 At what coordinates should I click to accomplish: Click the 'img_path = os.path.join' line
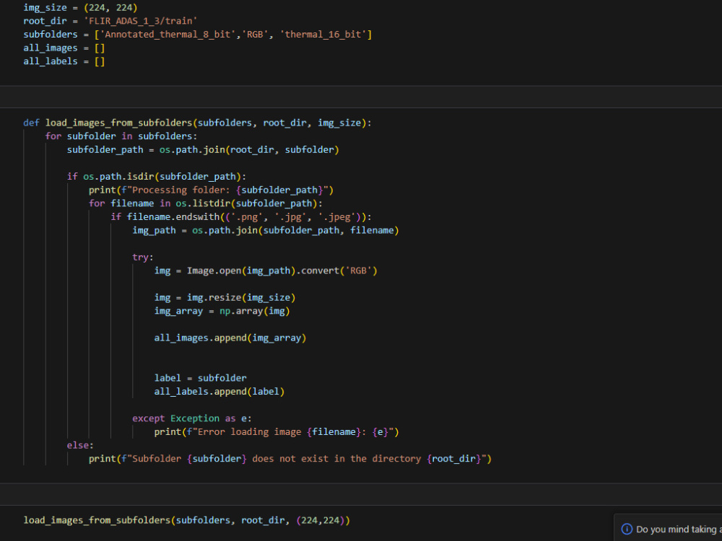[x=266, y=230]
